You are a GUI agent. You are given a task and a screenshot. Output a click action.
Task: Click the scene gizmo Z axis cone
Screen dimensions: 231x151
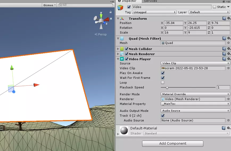click(x=104, y=23)
